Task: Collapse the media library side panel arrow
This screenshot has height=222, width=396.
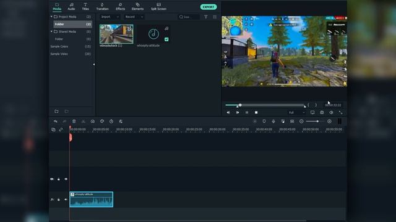Action: pos(93,64)
